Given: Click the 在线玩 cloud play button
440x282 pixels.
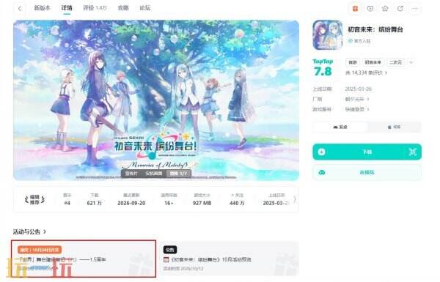Looking at the screenshot, I should click(x=367, y=172).
